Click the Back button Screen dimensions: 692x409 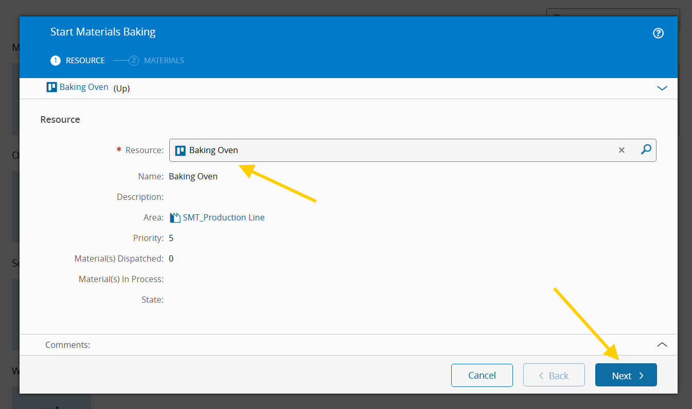554,375
